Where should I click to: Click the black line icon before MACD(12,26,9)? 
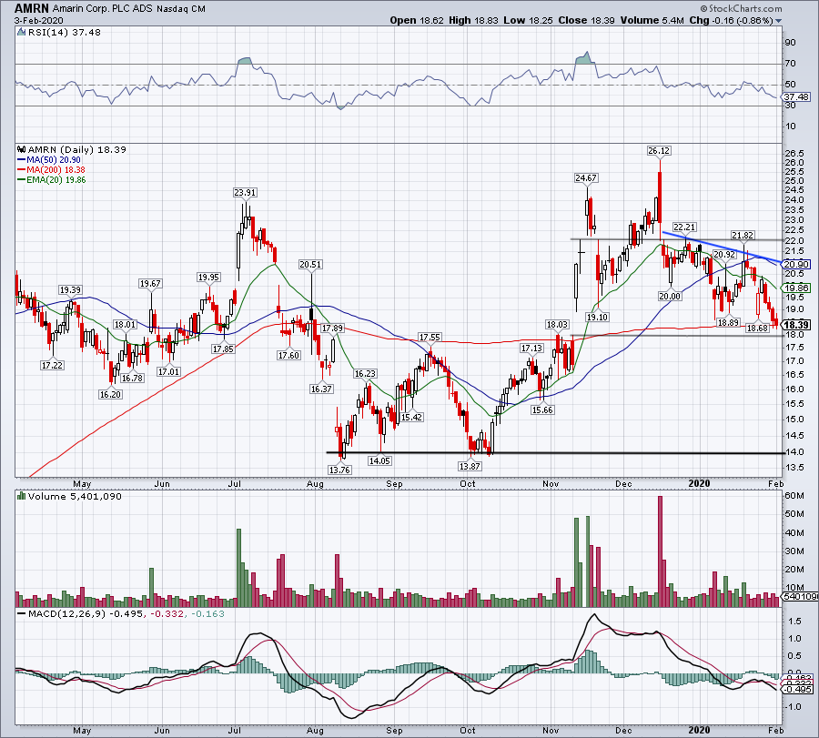[22, 614]
